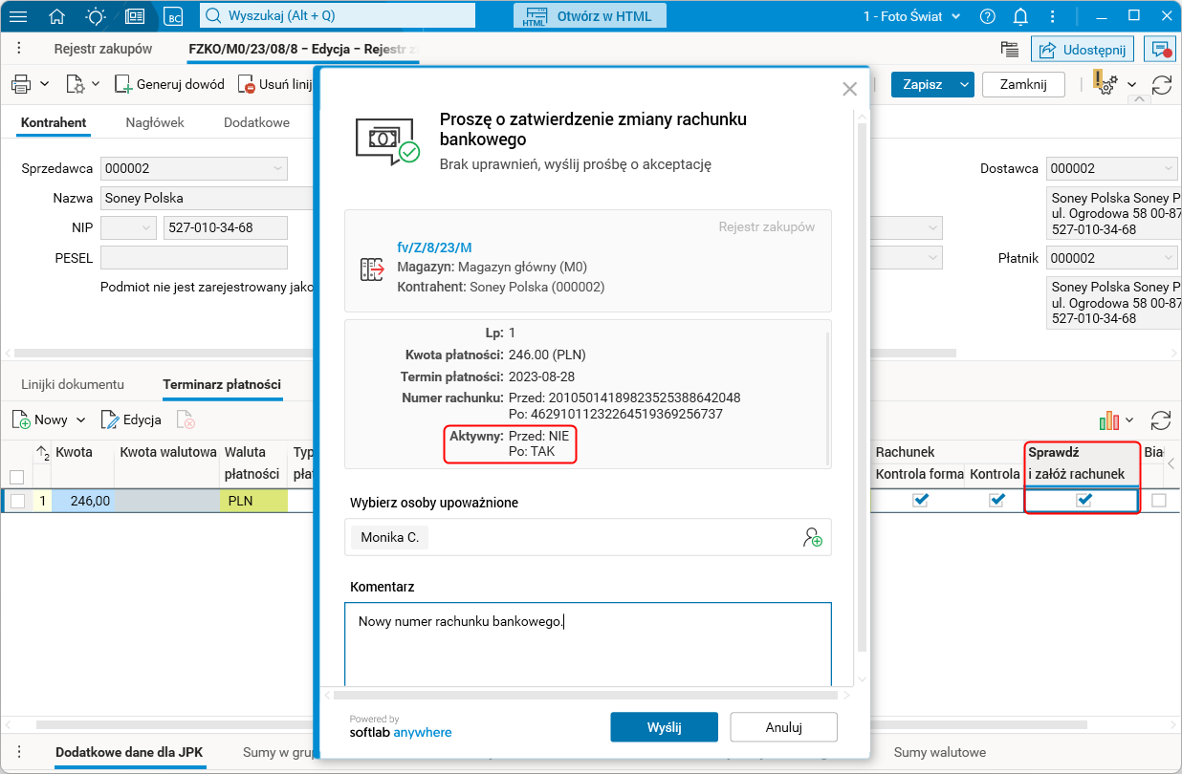1182x774 pixels.
Task: Open the help question mark icon
Action: (988, 16)
